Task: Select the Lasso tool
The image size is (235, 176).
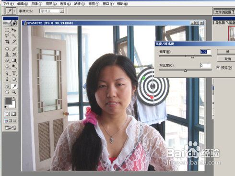Action: point(7,35)
